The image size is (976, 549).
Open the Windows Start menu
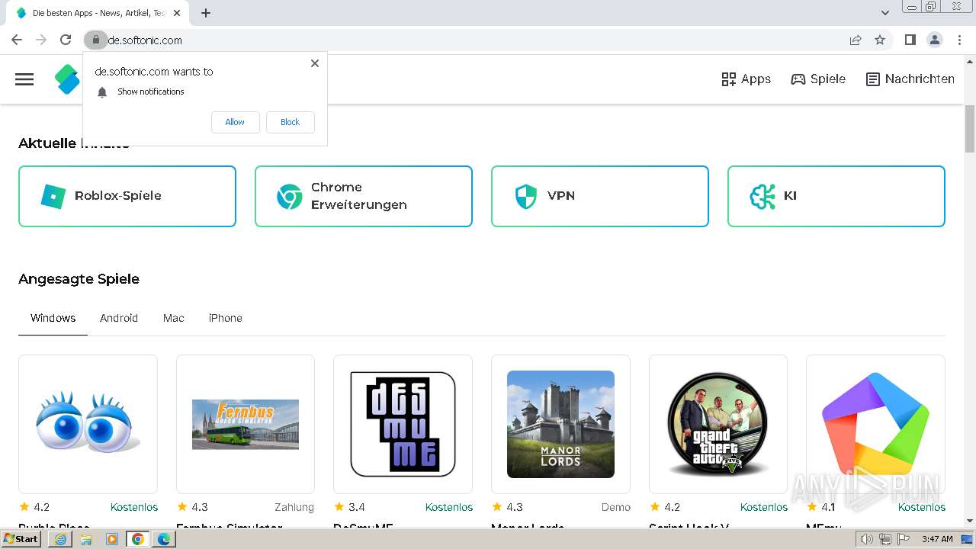click(21, 539)
